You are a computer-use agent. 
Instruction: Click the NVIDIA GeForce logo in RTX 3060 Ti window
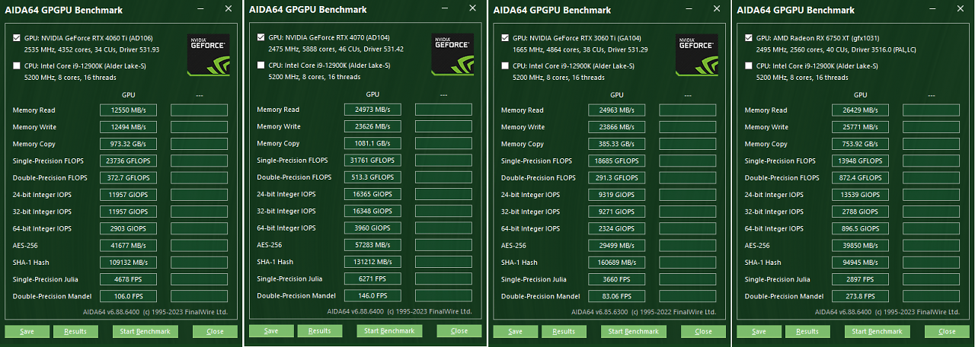(696, 54)
